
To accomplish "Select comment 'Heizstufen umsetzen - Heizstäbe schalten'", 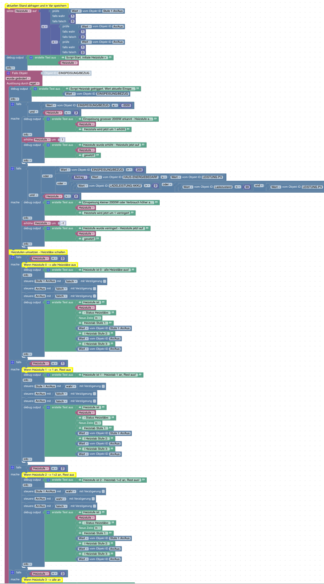I will click(x=38, y=252).
